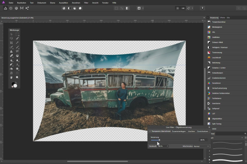The height and width of the screenshot is (164, 247).
Task: Click the Zusammenlegen button in Live-Filter dialog
Action: point(179,131)
